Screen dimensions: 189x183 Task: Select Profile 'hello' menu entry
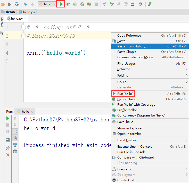pos(150,110)
